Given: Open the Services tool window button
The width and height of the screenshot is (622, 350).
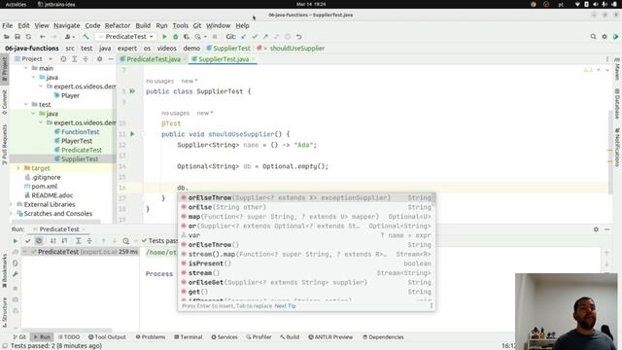Looking at the screenshot, I should [x=225, y=337].
